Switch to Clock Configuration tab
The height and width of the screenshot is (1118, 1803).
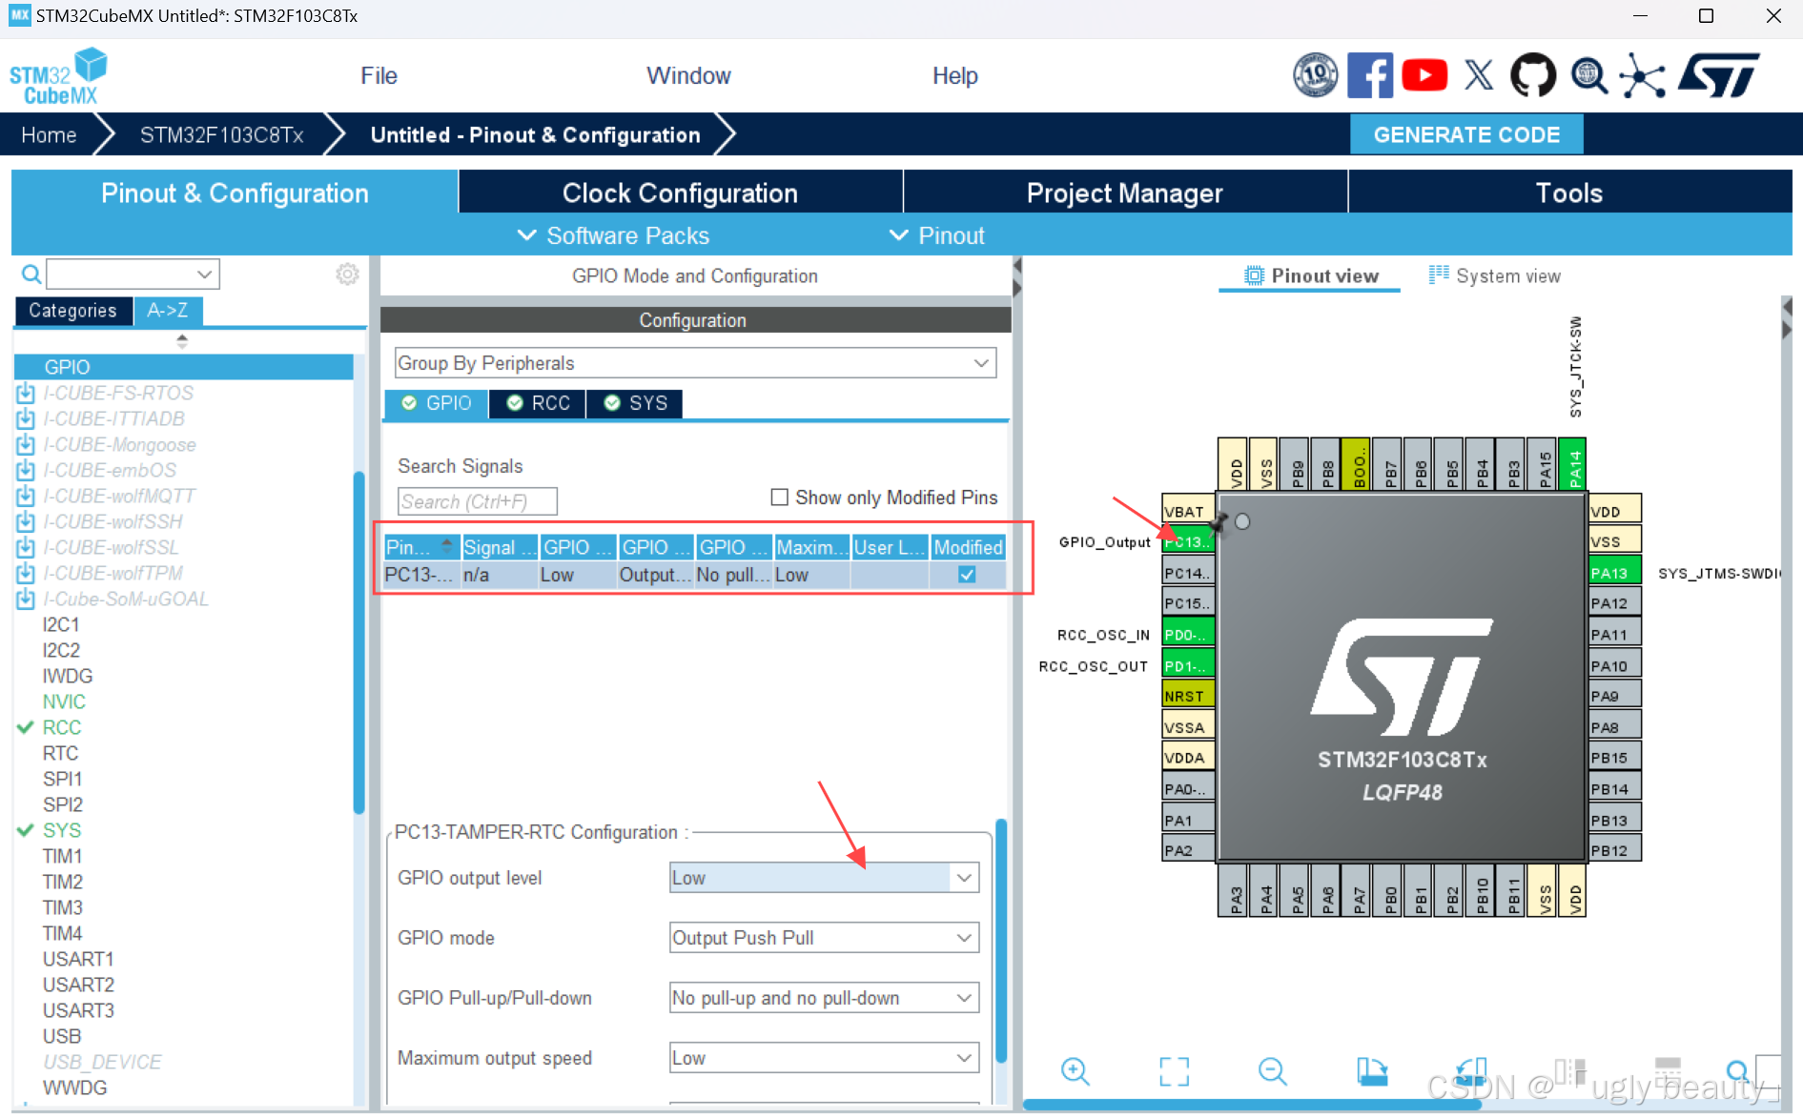point(680,193)
